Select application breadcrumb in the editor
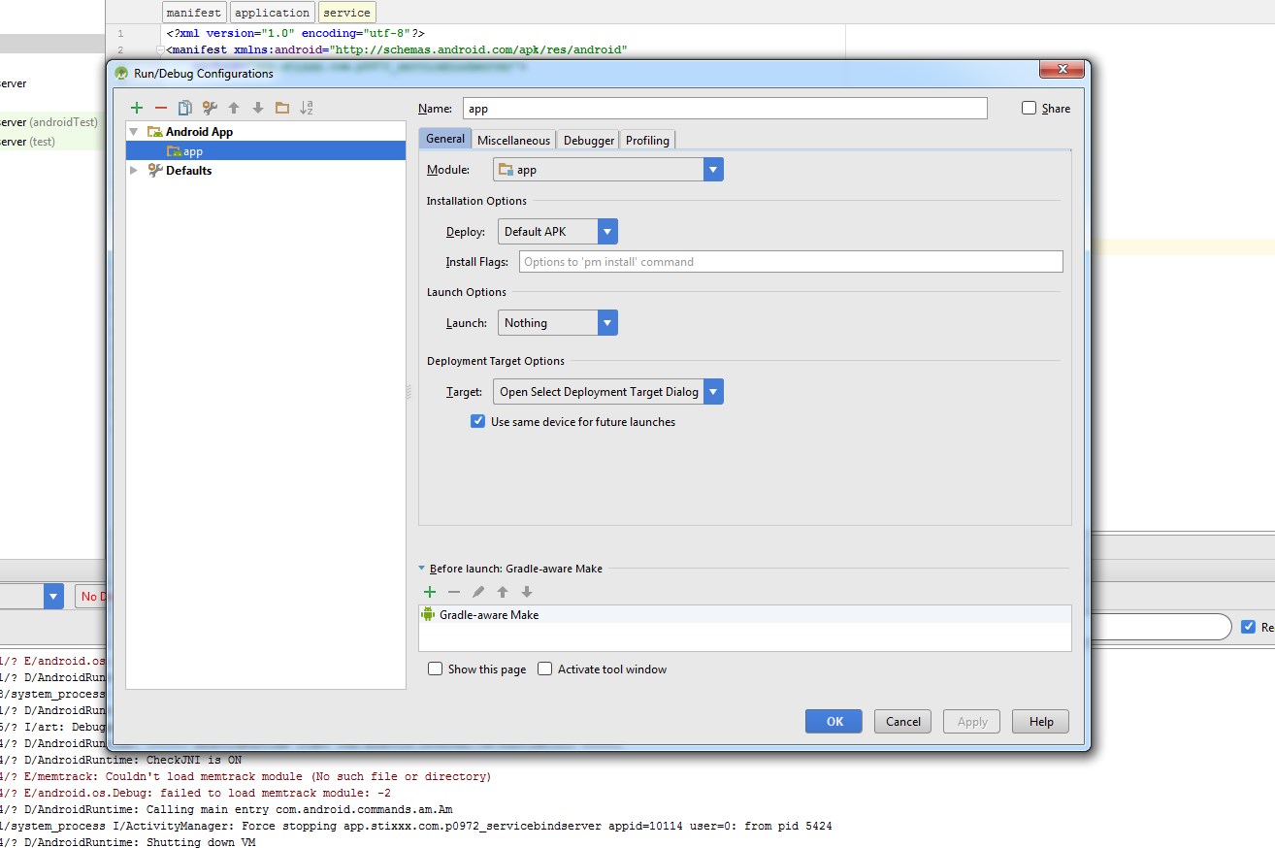Screen dimensions: 1275x848 pos(273,13)
